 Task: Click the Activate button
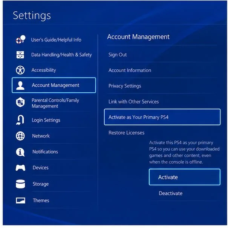point(185,177)
